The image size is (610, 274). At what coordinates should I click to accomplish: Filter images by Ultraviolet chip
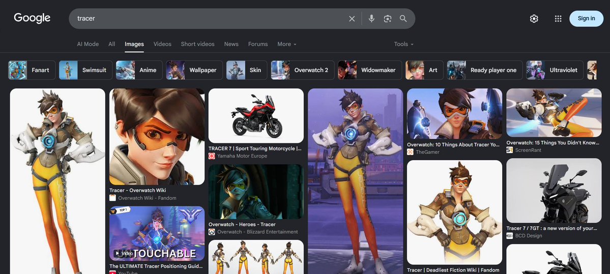(x=555, y=70)
